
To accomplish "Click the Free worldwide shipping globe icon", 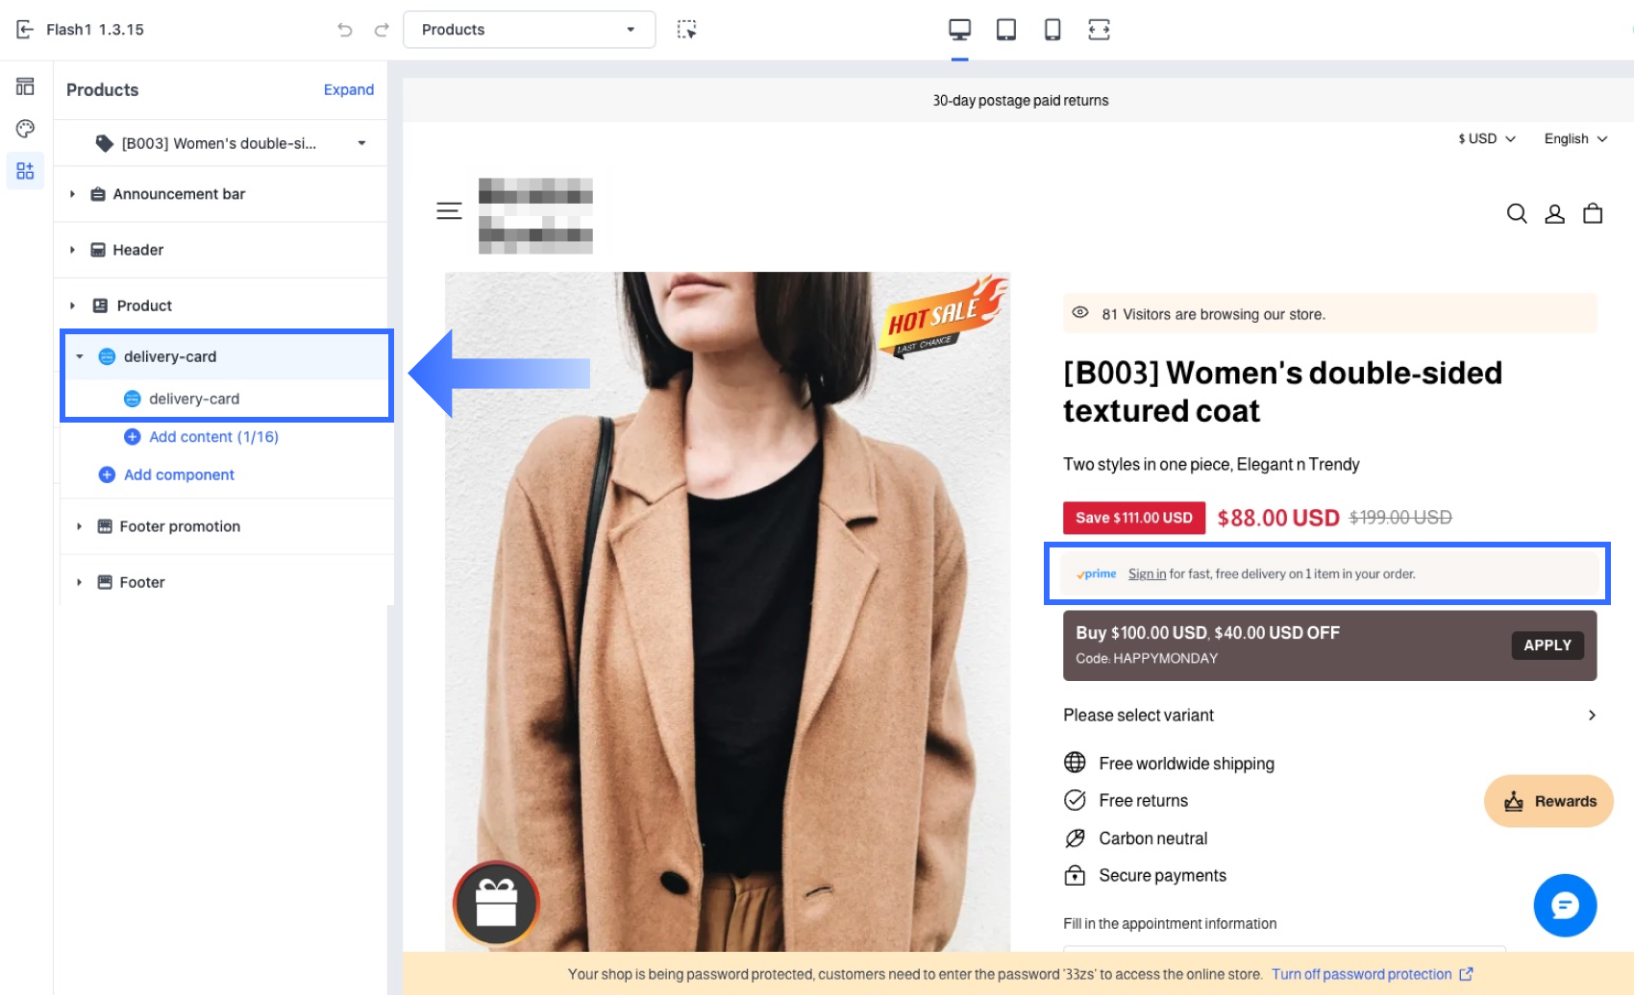I will point(1075,763).
